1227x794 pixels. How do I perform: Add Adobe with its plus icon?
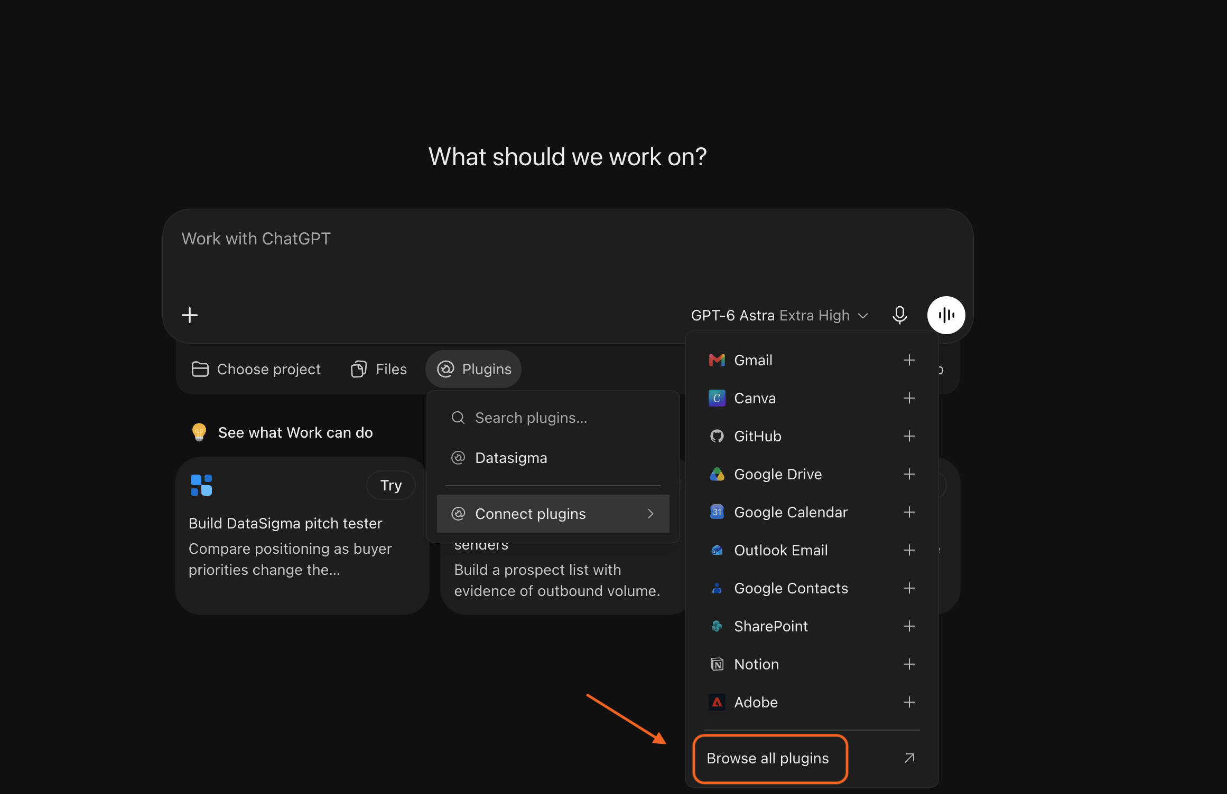[x=909, y=702]
